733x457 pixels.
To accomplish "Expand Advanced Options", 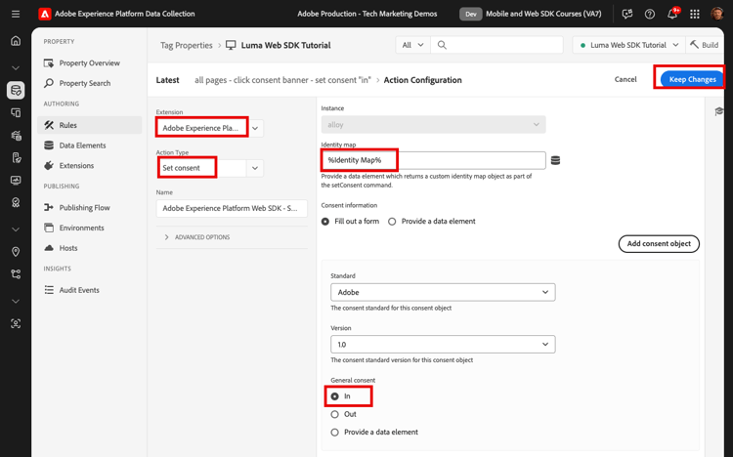I will [197, 237].
